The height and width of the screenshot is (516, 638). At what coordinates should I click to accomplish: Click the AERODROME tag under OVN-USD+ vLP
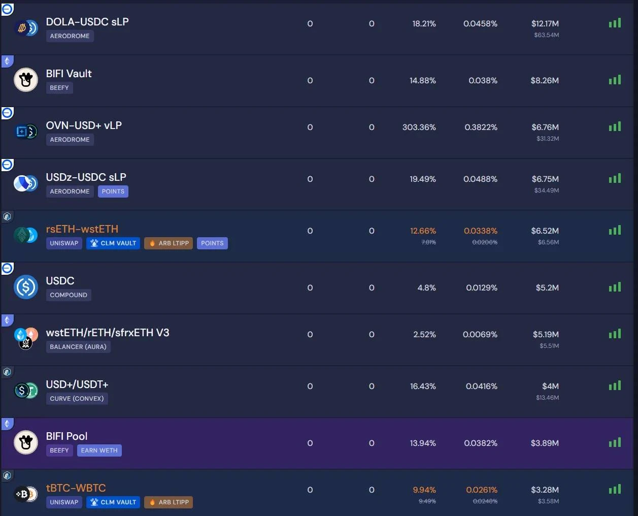pyautogui.click(x=70, y=140)
